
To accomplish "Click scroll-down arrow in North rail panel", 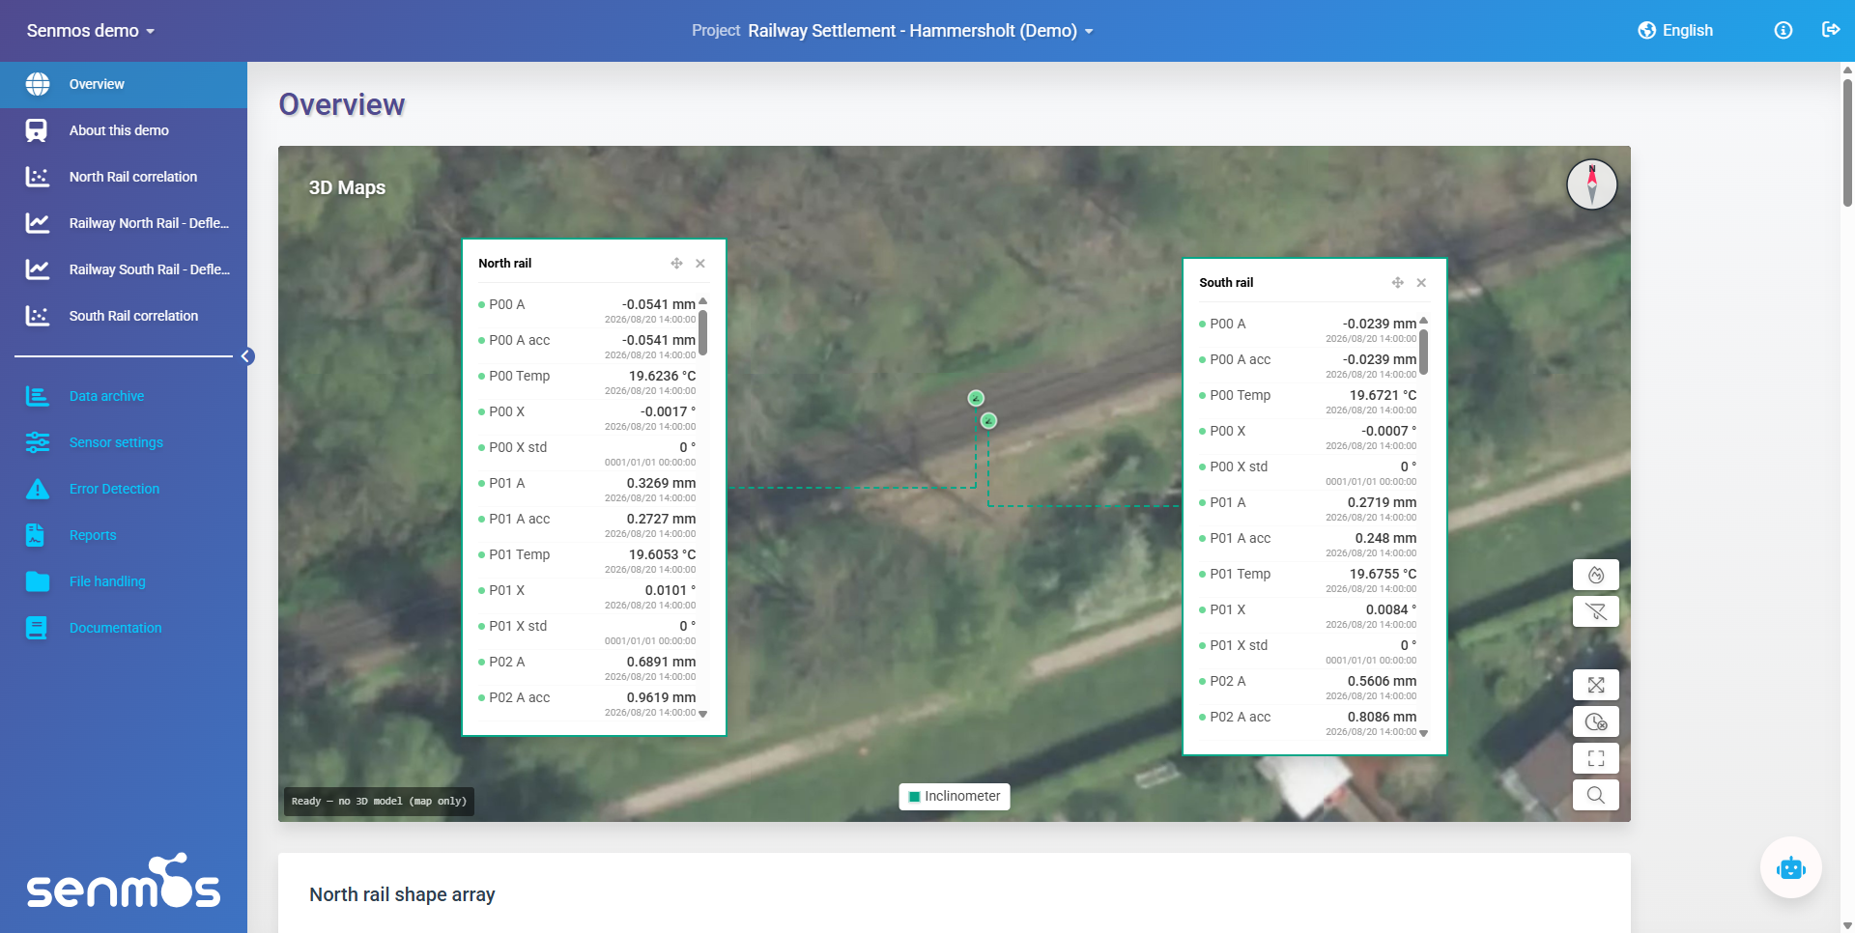I will coord(703,714).
